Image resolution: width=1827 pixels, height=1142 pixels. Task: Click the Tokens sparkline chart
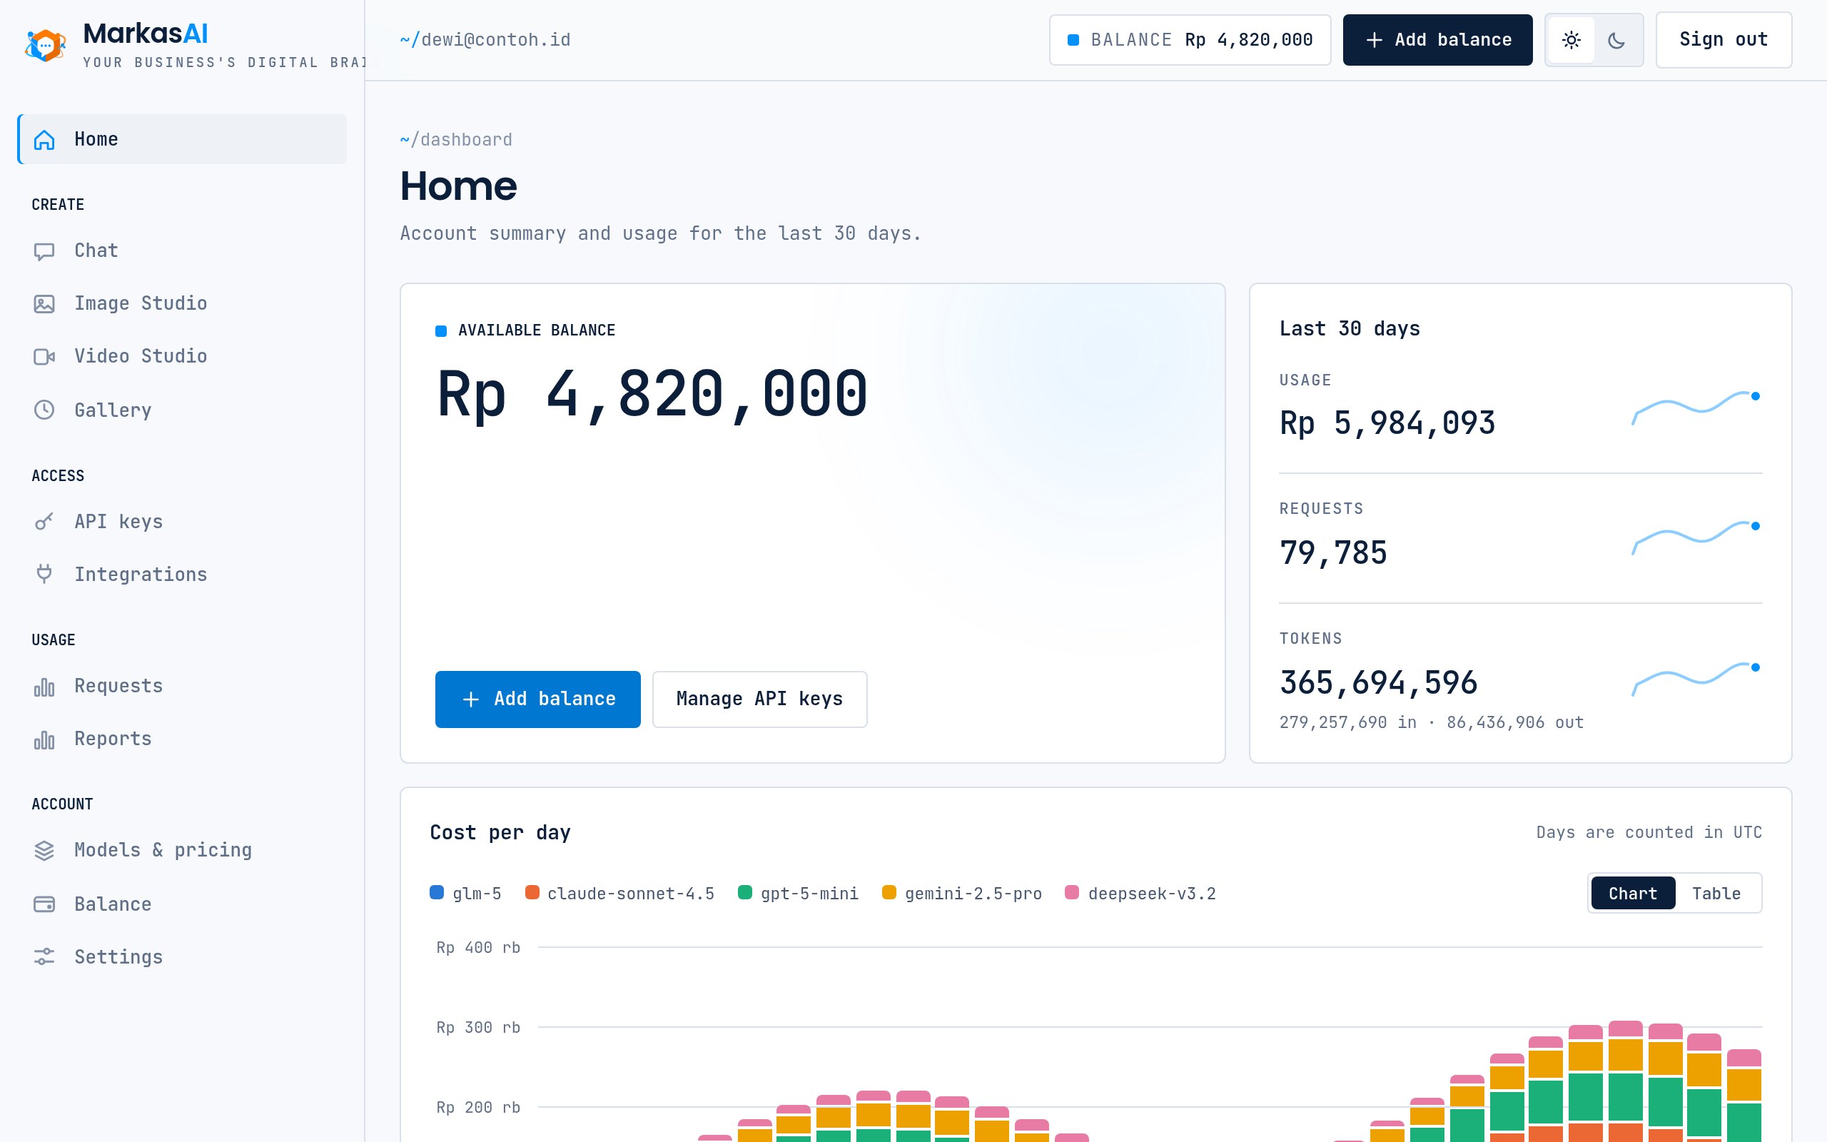(x=1696, y=679)
